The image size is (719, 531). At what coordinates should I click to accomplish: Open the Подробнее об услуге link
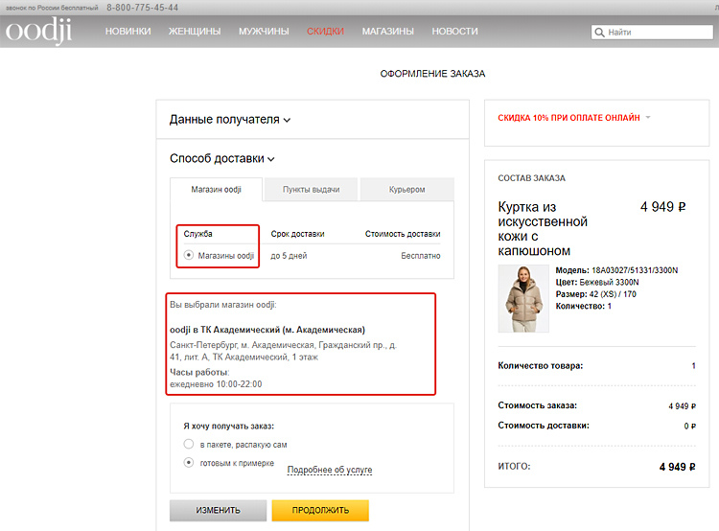(x=330, y=470)
